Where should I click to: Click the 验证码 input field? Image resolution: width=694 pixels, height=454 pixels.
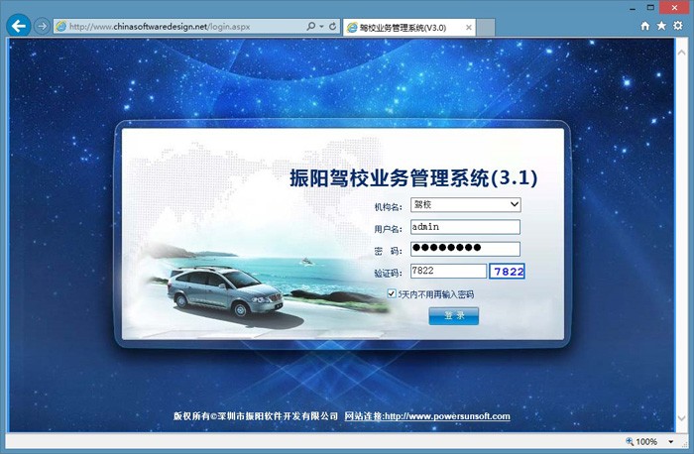pyautogui.click(x=448, y=271)
